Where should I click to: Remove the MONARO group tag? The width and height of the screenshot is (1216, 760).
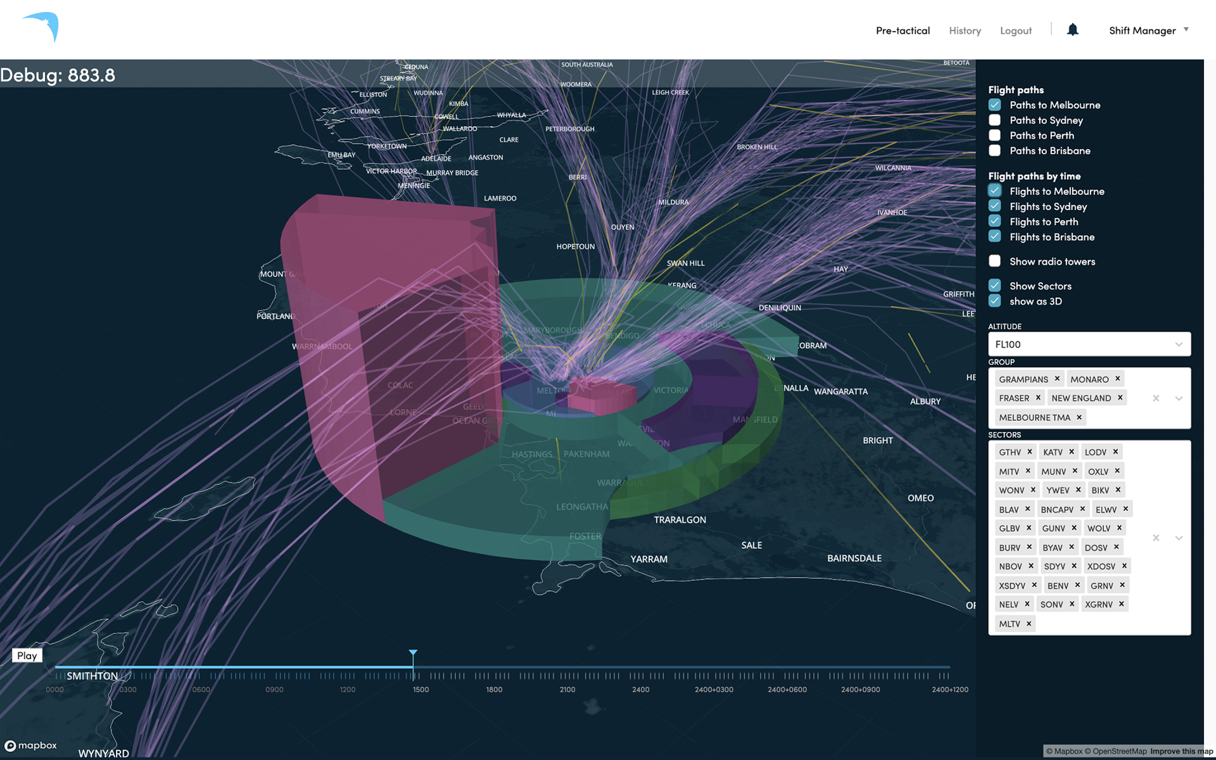point(1117,379)
